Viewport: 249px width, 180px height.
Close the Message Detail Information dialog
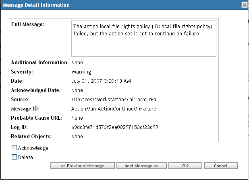pyautogui.click(x=244, y=5)
